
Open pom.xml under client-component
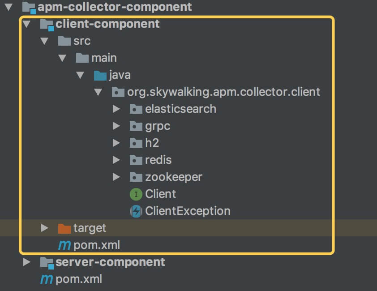pyautogui.click(x=97, y=245)
